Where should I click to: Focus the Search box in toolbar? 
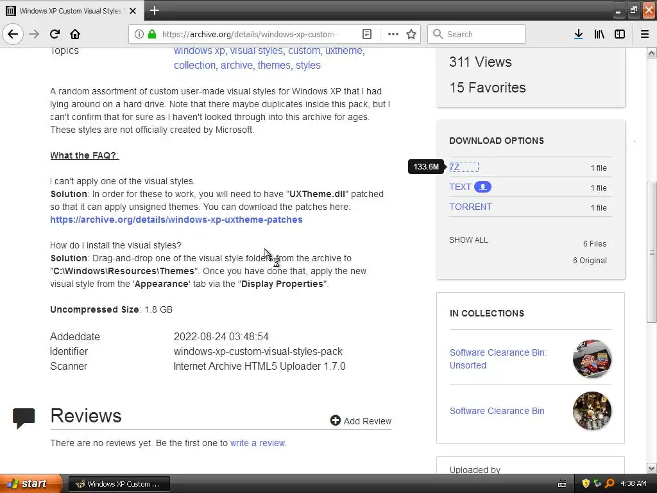pos(477,34)
